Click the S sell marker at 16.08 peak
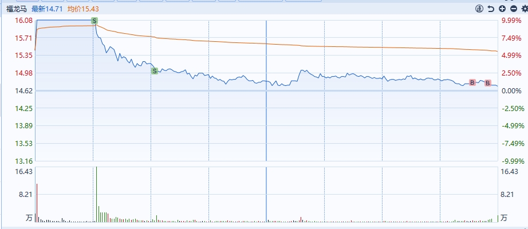This screenshot has width=528, height=229. pyautogui.click(x=94, y=21)
